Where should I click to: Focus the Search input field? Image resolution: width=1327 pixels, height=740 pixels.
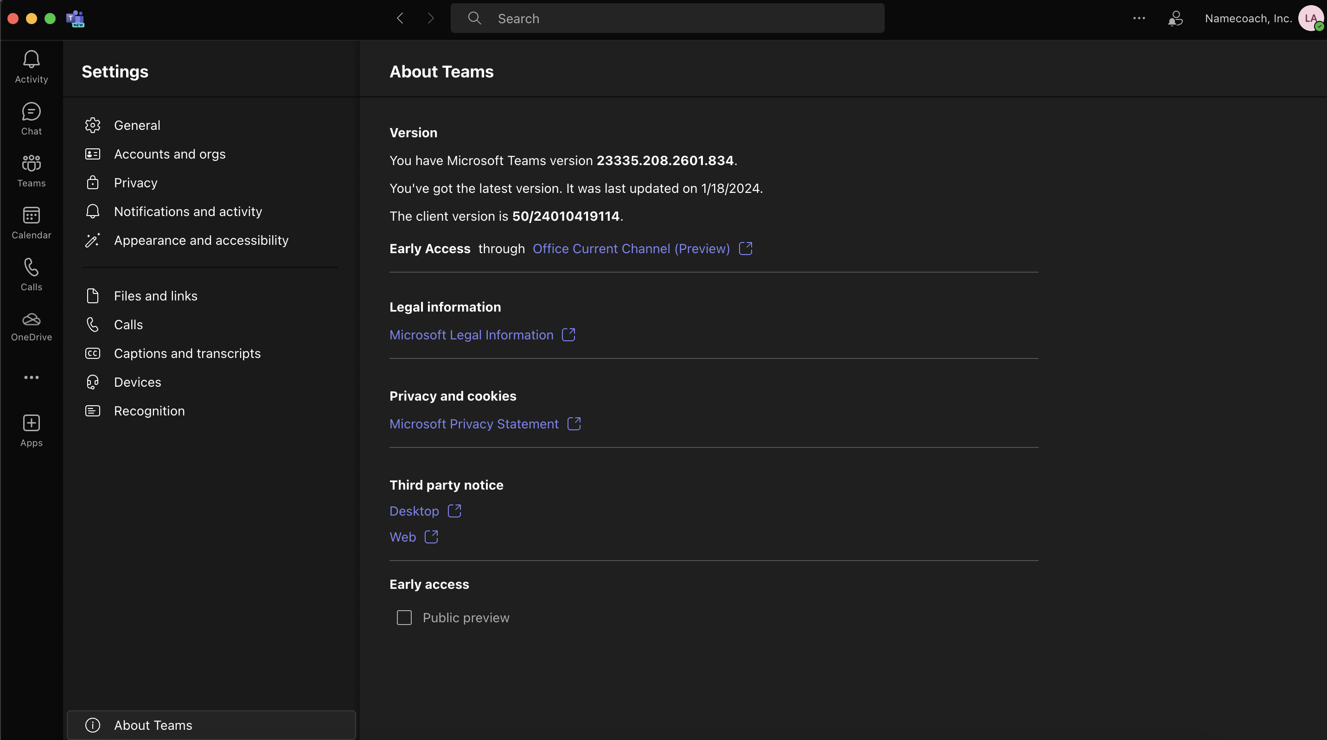pos(668,19)
